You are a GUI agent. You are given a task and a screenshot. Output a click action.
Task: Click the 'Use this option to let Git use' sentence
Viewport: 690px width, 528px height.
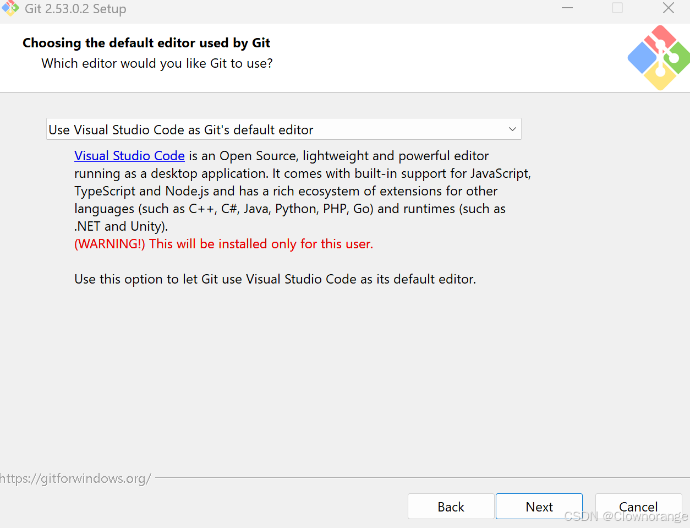coord(275,279)
